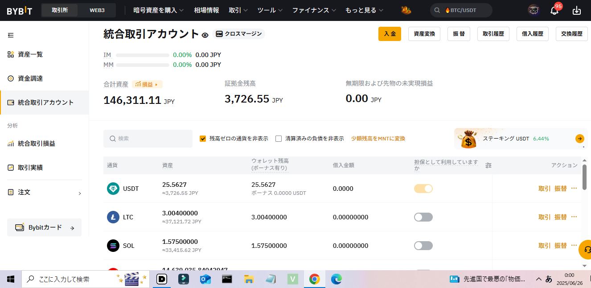This screenshot has height=288, width=591.
Task: Click the 統合取引損益 chart icon
Action: click(11, 144)
